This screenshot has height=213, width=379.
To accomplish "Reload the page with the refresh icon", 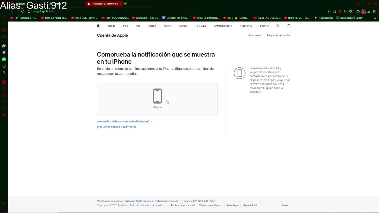I will point(23,11).
